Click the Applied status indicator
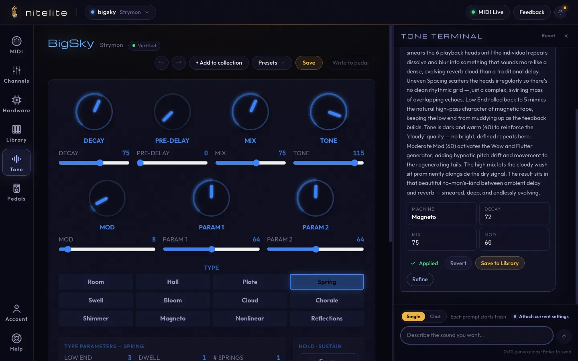This screenshot has height=361, width=578. click(424, 263)
